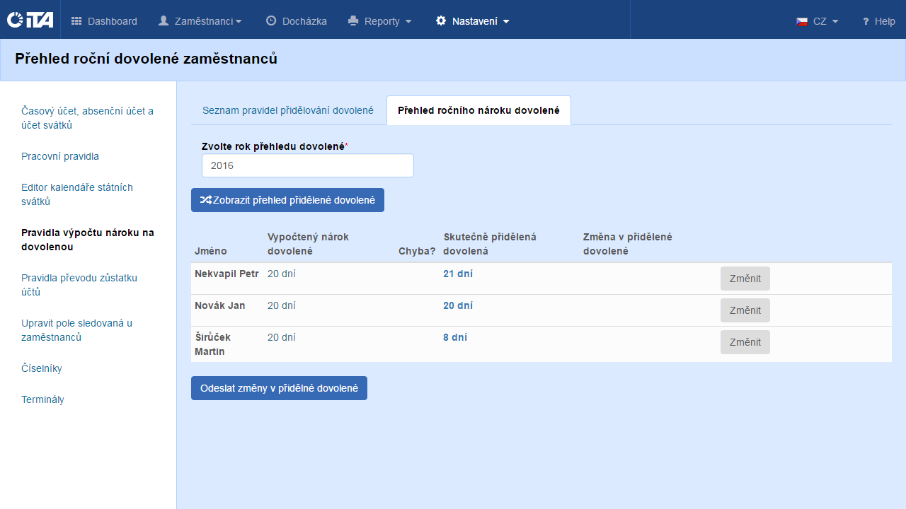Open Dashboard via grid icon

(x=76, y=21)
